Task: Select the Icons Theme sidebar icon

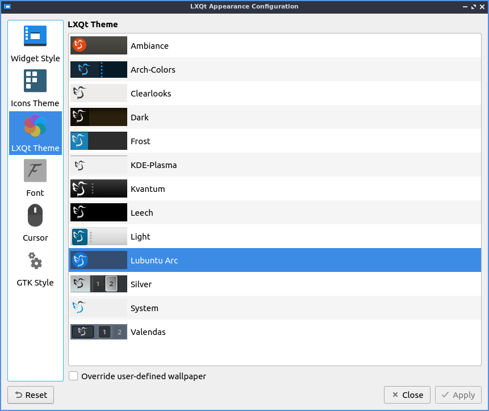Action: 35,81
